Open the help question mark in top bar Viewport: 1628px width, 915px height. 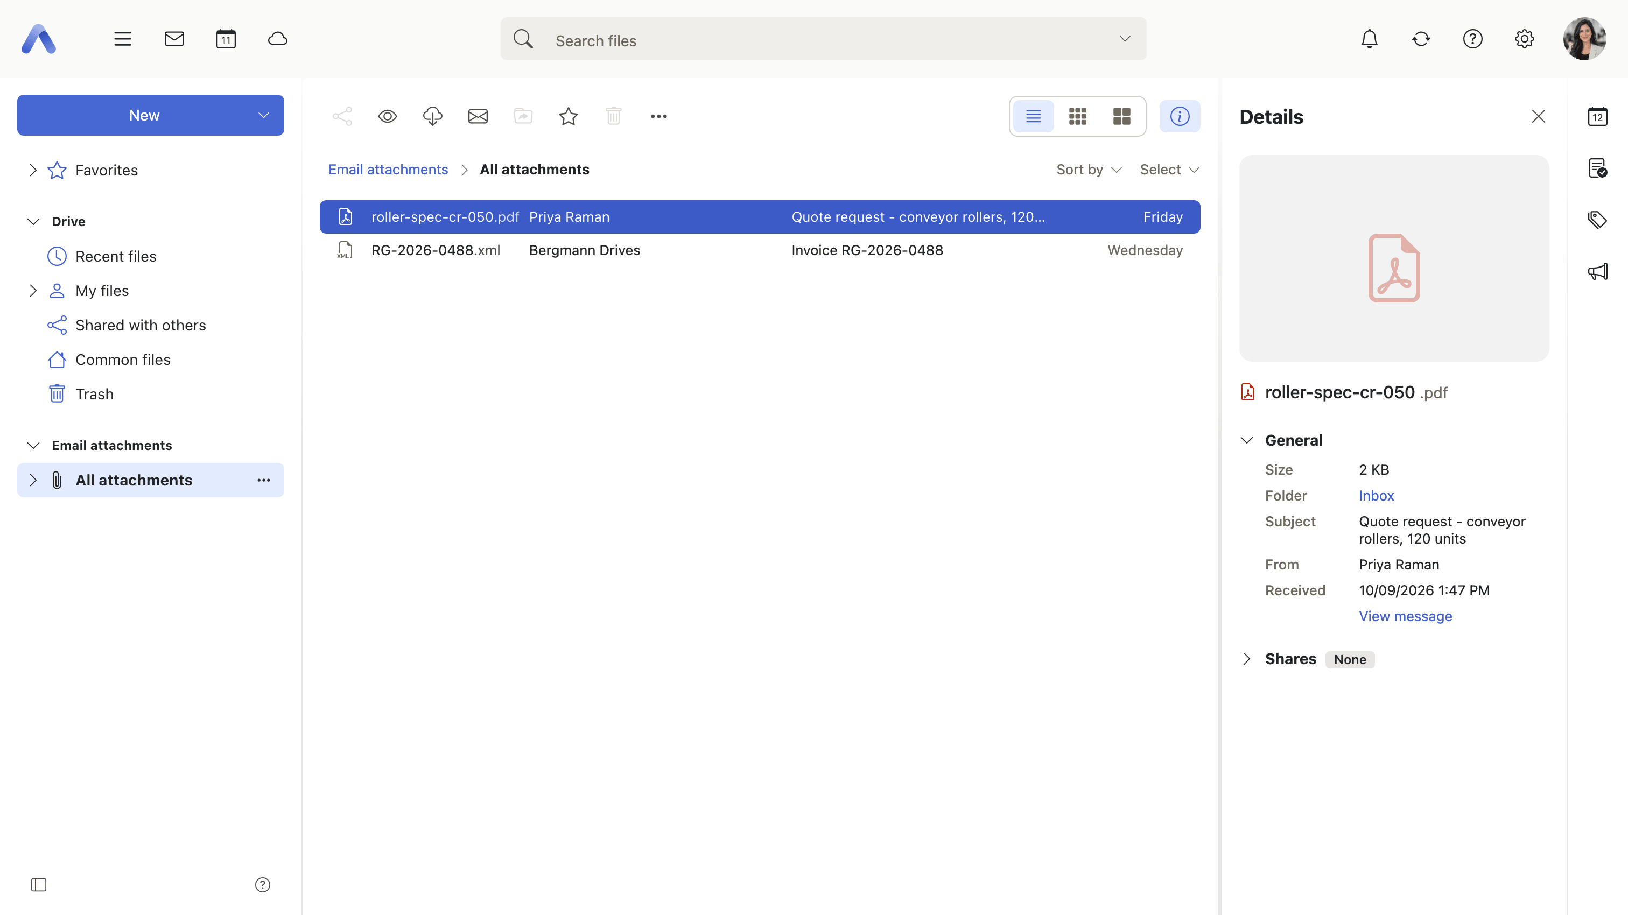(x=1472, y=39)
